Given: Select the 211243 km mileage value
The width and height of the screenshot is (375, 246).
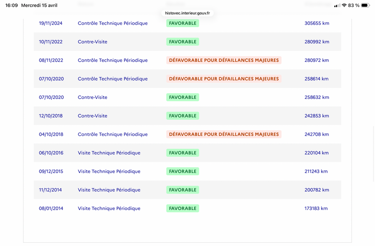Looking at the screenshot, I should tap(316, 171).
